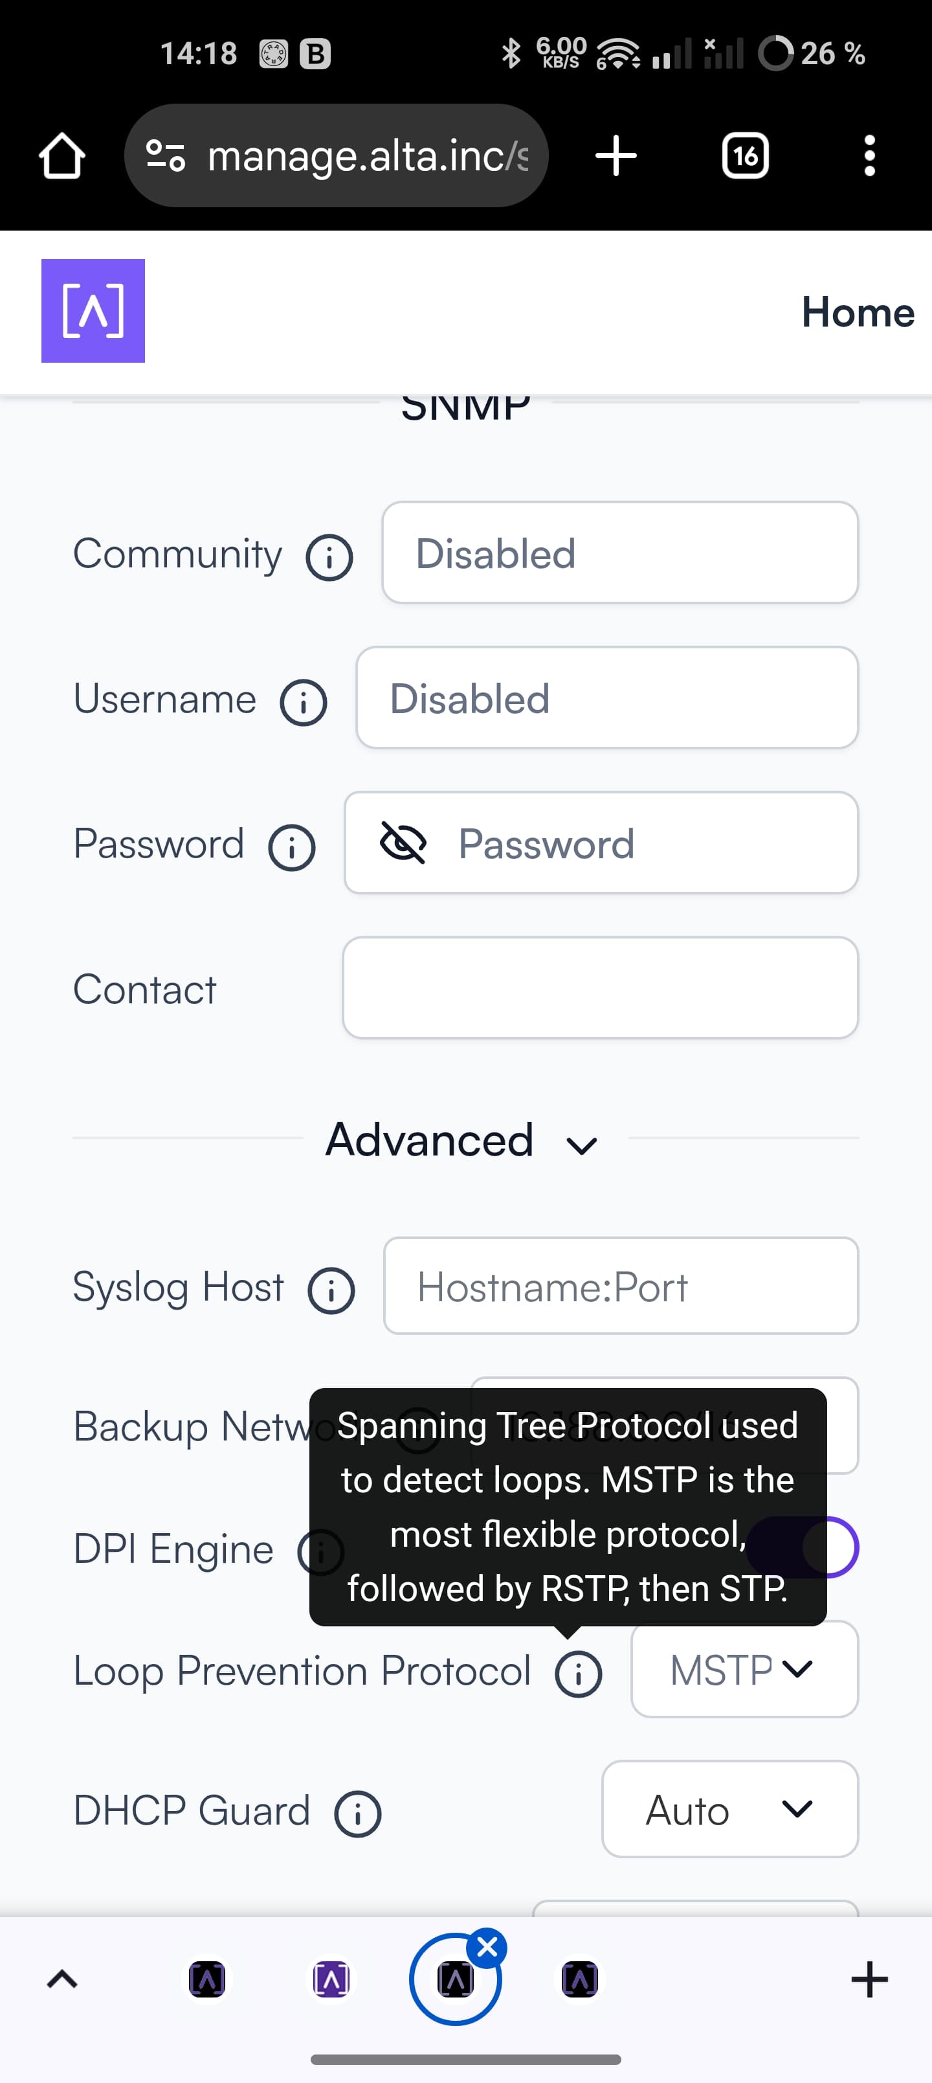The image size is (932, 2083).
Task: Focus the Syslog Host input field
Action: click(621, 1286)
